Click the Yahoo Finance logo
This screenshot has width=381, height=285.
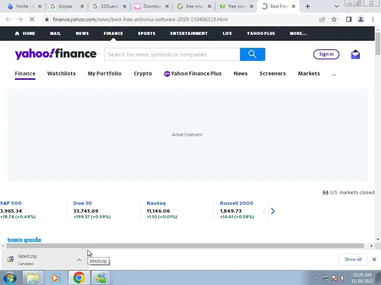point(56,54)
